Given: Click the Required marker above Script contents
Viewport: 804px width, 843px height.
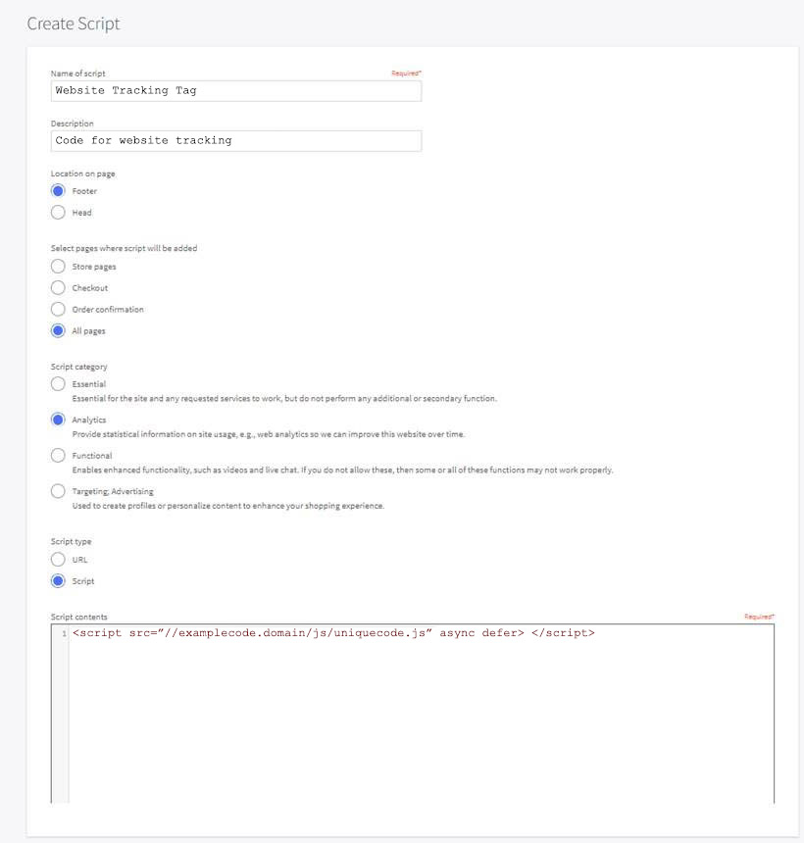Looking at the screenshot, I should point(759,617).
